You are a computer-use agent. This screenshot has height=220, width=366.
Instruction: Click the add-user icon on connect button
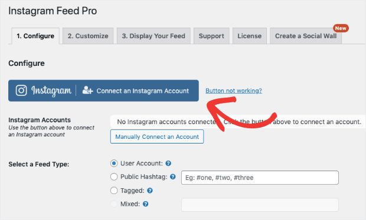(x=87, y=90)
